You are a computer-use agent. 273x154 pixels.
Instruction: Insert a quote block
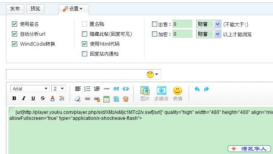pos(116,89)
